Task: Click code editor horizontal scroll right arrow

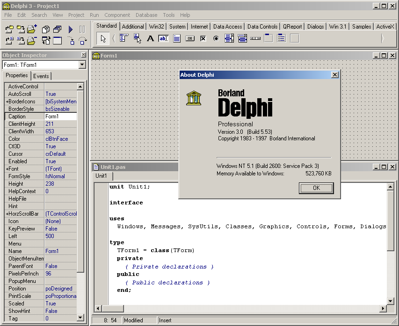Action: 383,308
